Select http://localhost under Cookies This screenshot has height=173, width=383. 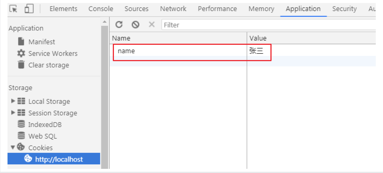pos(54,159)
